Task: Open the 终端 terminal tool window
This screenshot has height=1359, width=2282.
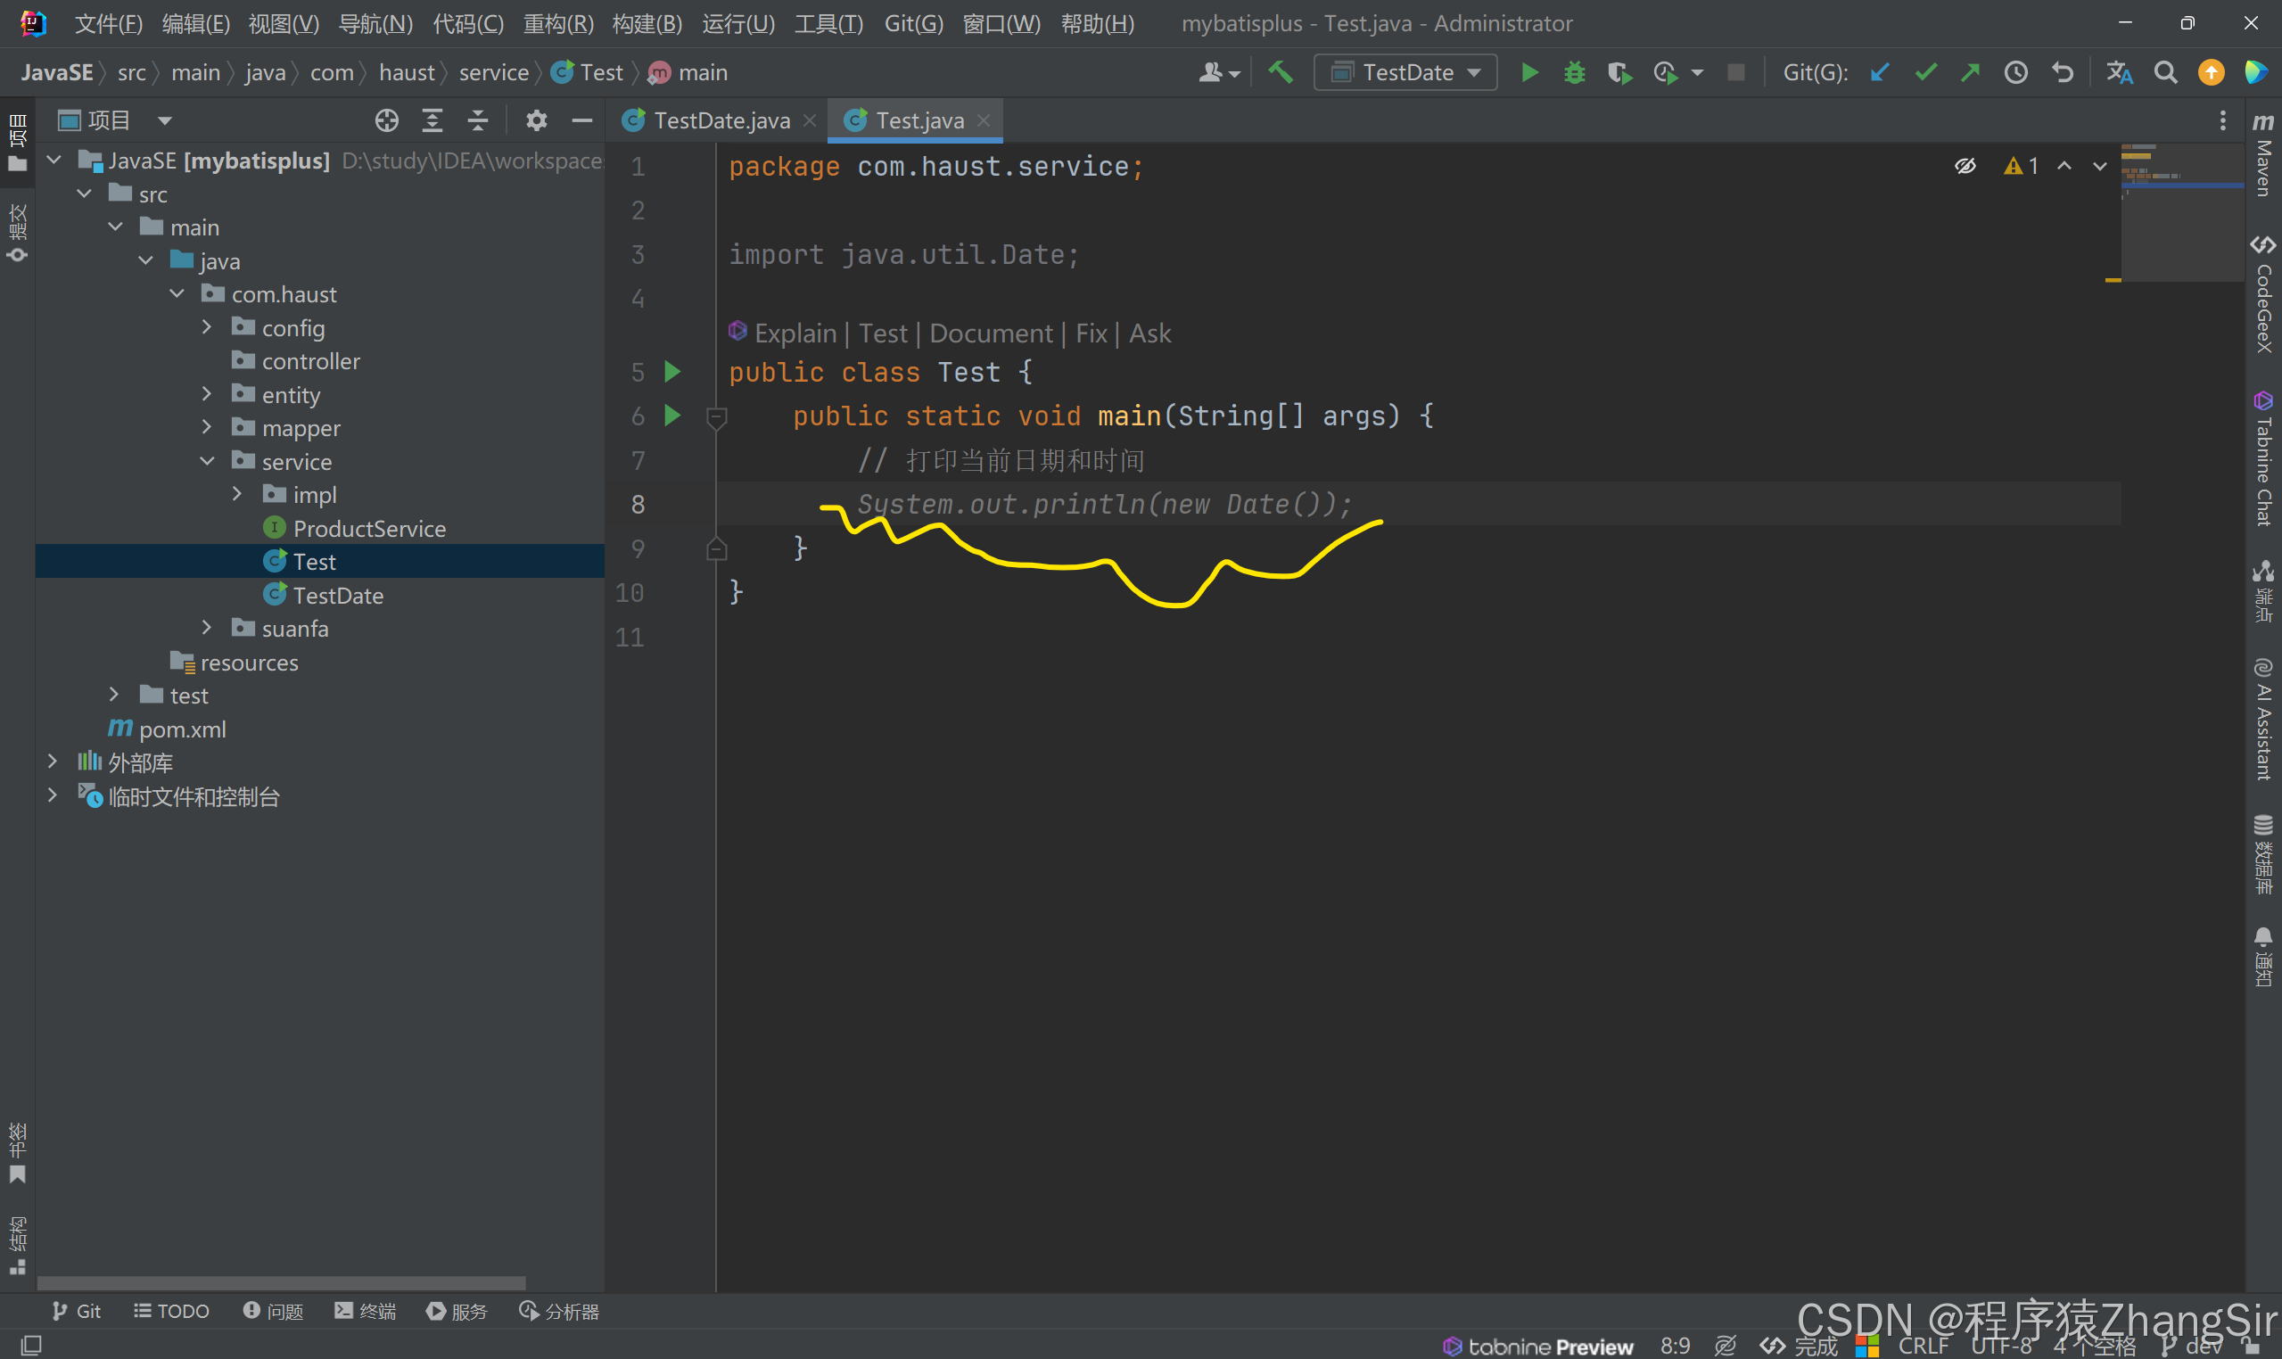Action: point(366,1311)
